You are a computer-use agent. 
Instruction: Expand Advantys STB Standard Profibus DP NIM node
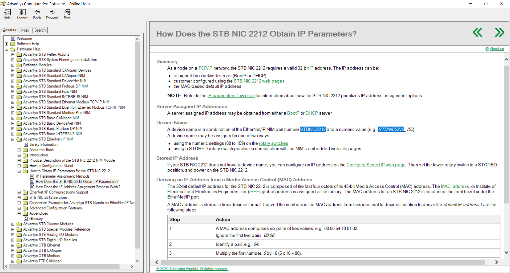coord(13,86)
